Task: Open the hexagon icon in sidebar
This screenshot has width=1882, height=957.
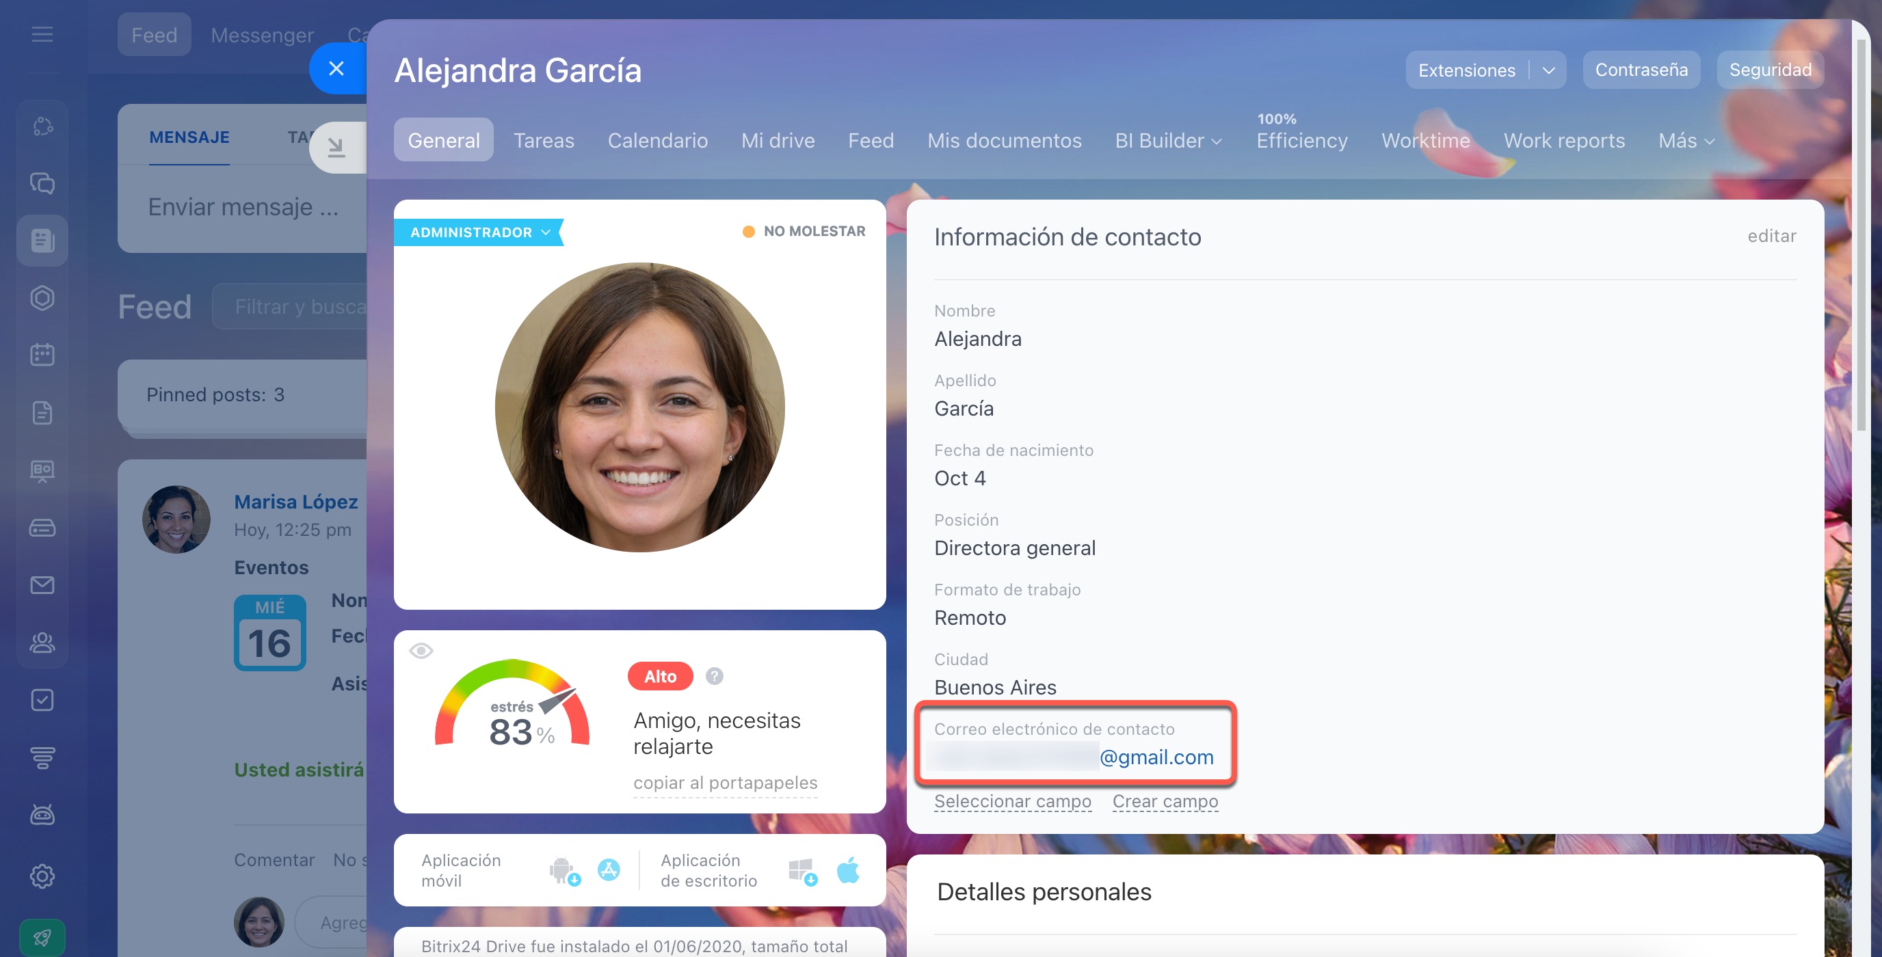Action: click(42, 298)
